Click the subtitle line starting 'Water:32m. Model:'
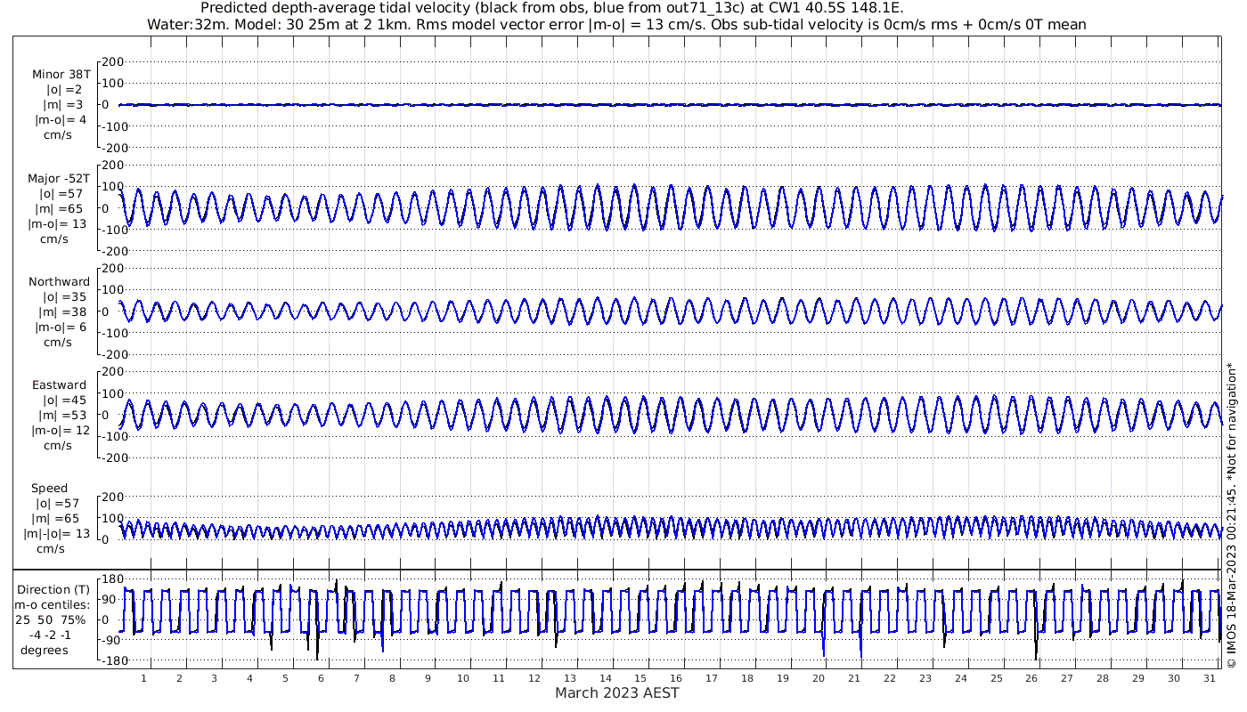The height and width of the screenshot is (712, 1247). point(616,24)
